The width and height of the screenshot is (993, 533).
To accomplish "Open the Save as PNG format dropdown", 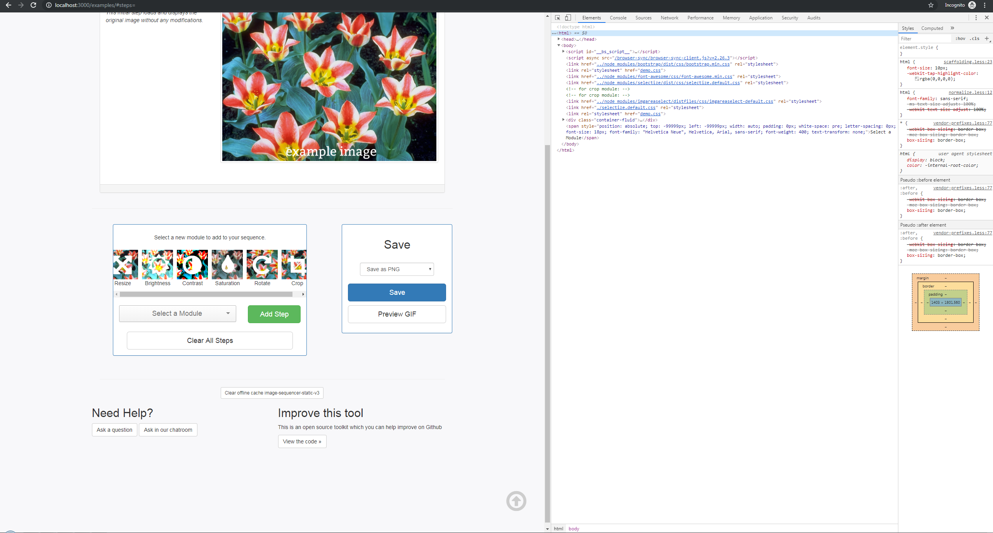I will pyautogui.click(x=397, y=269).
